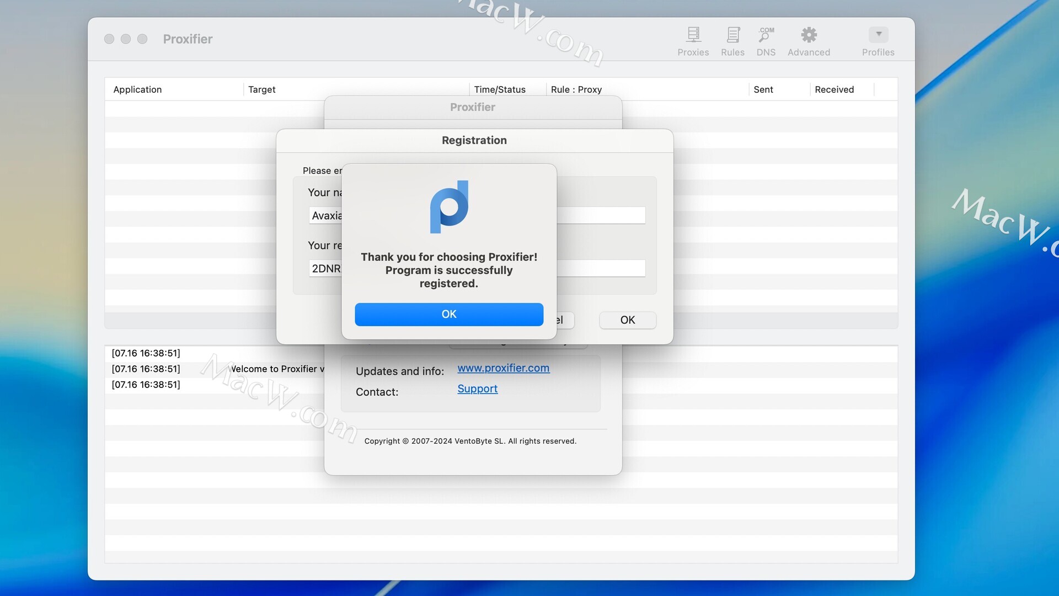This screenshot has width=1059, height=596.
Task: Click the Rule : Proxy column header
Action: coord(576,89)
